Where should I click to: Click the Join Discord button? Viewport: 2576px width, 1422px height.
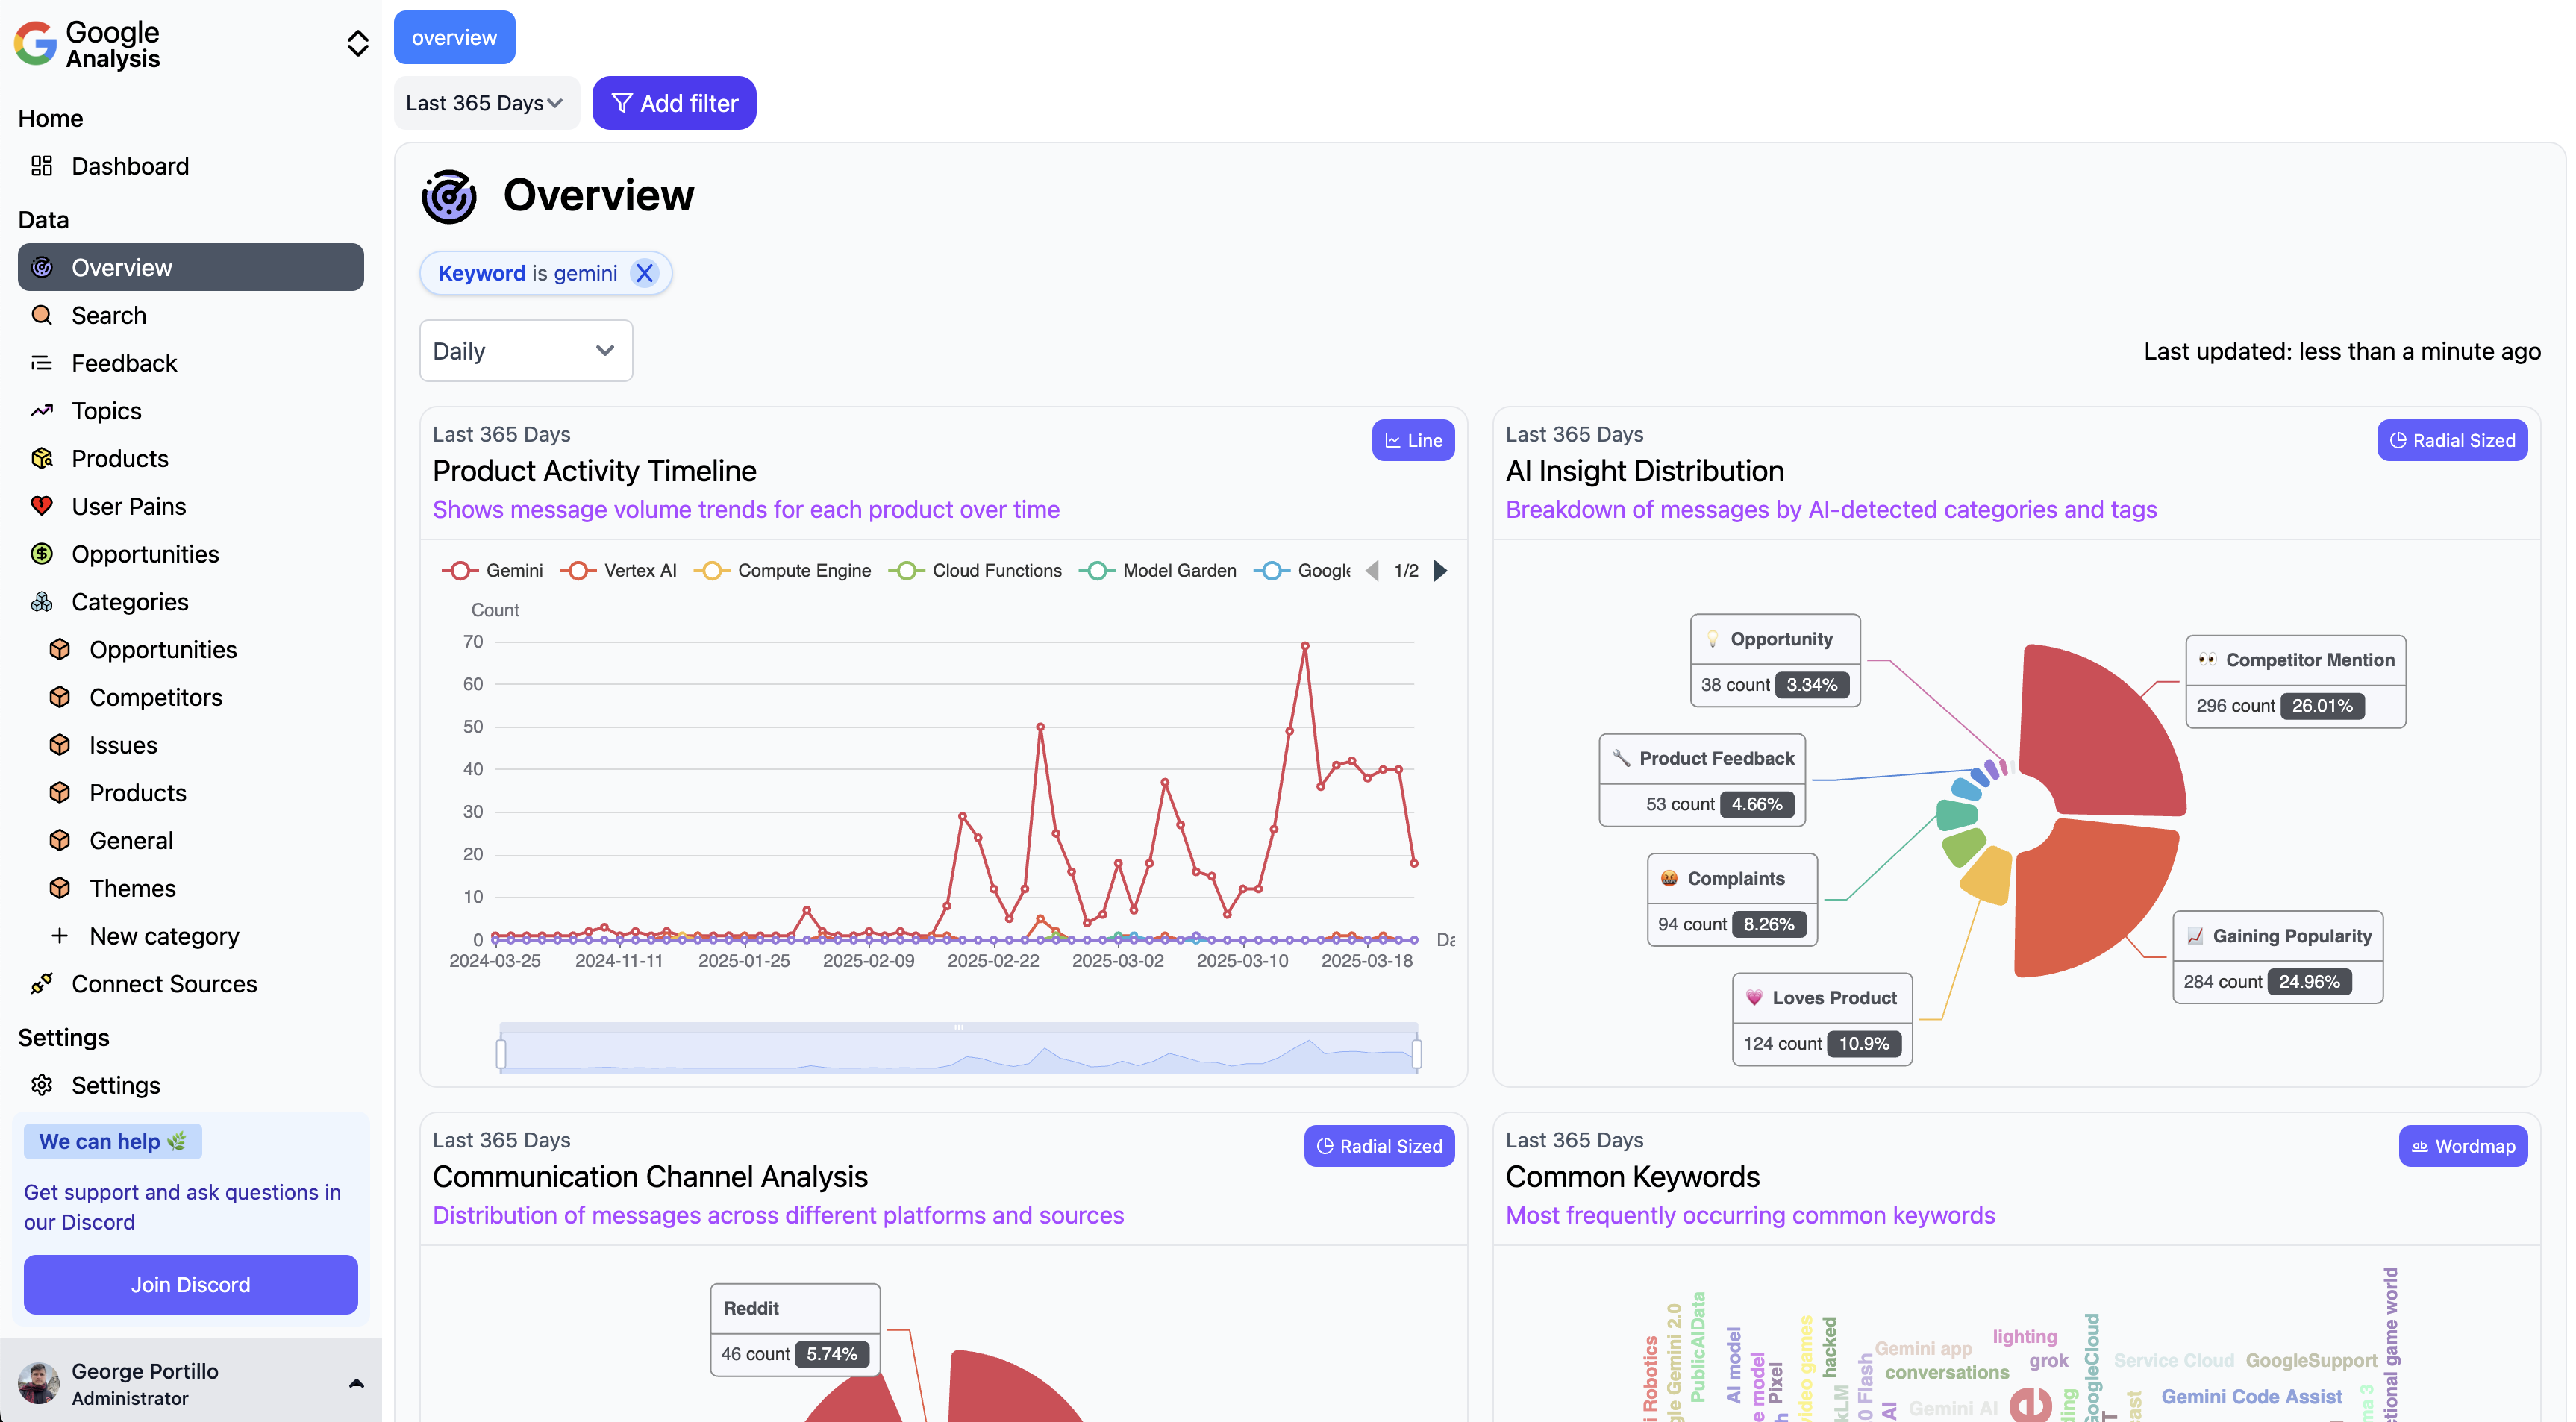click(x=190, y=1284)
